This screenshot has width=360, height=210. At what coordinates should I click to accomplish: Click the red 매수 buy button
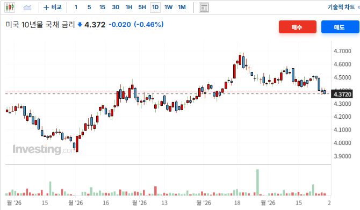coord(298,27)
